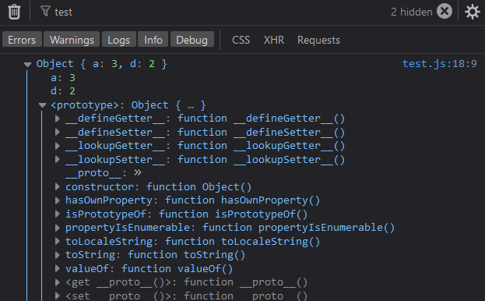This screenshot has width=485, height=301.
Task: Open the test.js:18:9 source link
Action: pyautogui.click(x=440, y=64)
